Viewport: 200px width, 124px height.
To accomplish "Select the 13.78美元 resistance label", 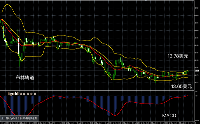I will [x=178, y=56].
